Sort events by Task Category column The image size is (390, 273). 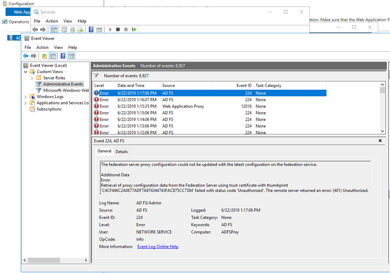click(x=290, y=85)
